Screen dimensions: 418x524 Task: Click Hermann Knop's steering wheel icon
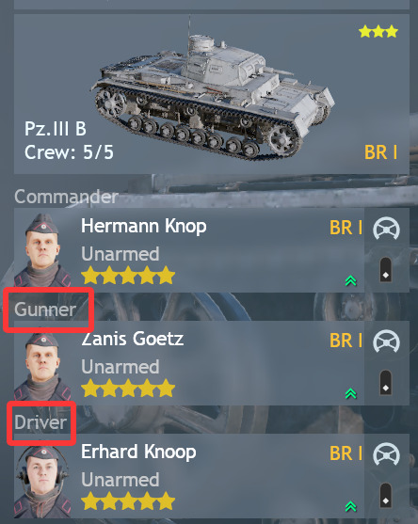386,229
